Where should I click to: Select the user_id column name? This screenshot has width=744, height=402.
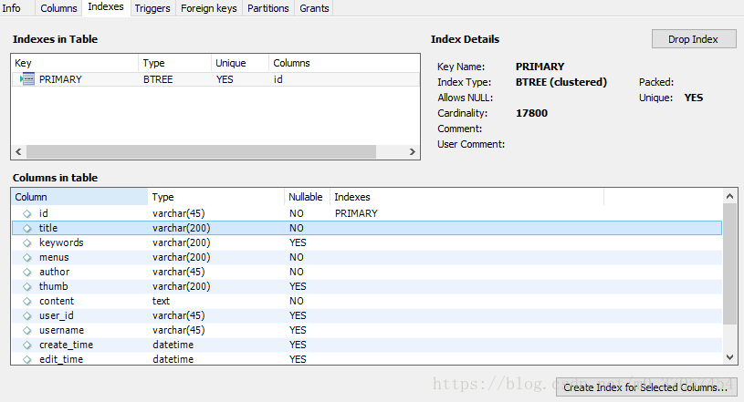[57, 315]
